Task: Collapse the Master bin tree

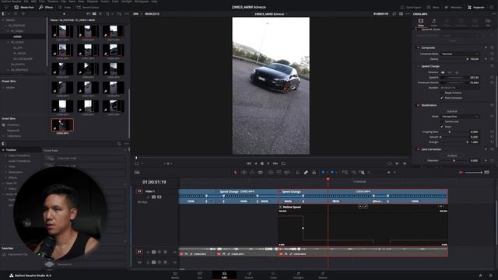Action: click(3, 20)
